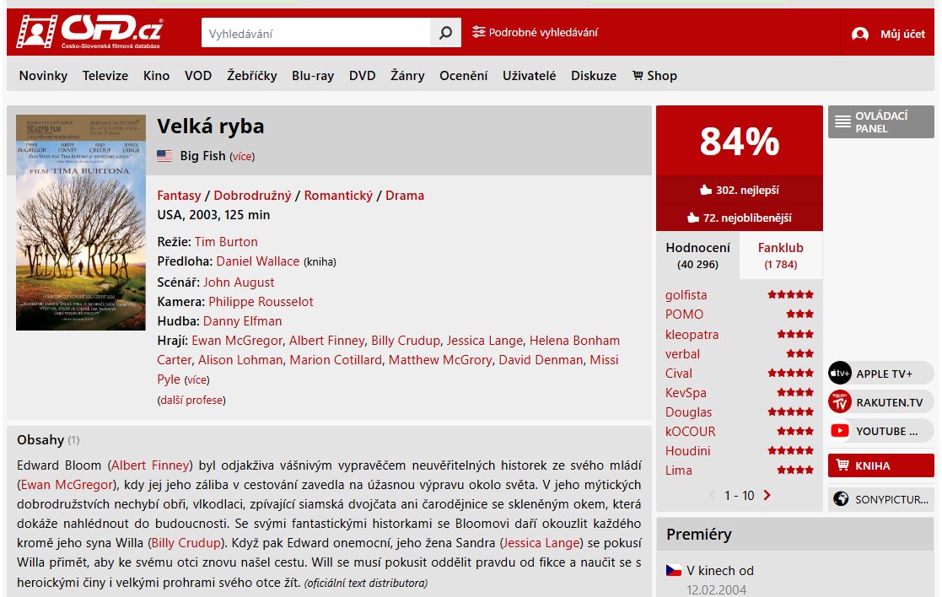Click the CSFD.cz logo
The width and height of the screenshot is (942, 597).
click(89, 31)
